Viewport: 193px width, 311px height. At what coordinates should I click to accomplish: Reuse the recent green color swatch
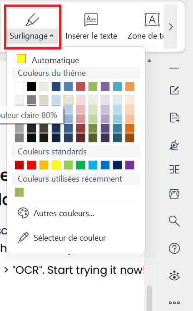pos(19,192)
